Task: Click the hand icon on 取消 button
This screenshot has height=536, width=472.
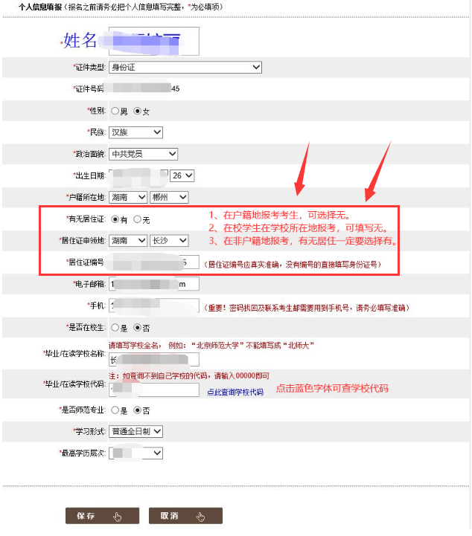Action: coord(200,517)
